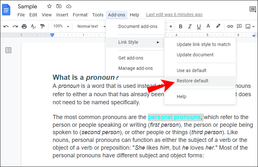Run spelling and grammar check
The image size is (258, 167).
click(x=33, y=26)
